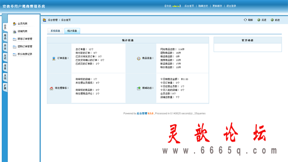Open the 后台首页 header link
This screenshot has width=288, height=162.
coord(189,6)
